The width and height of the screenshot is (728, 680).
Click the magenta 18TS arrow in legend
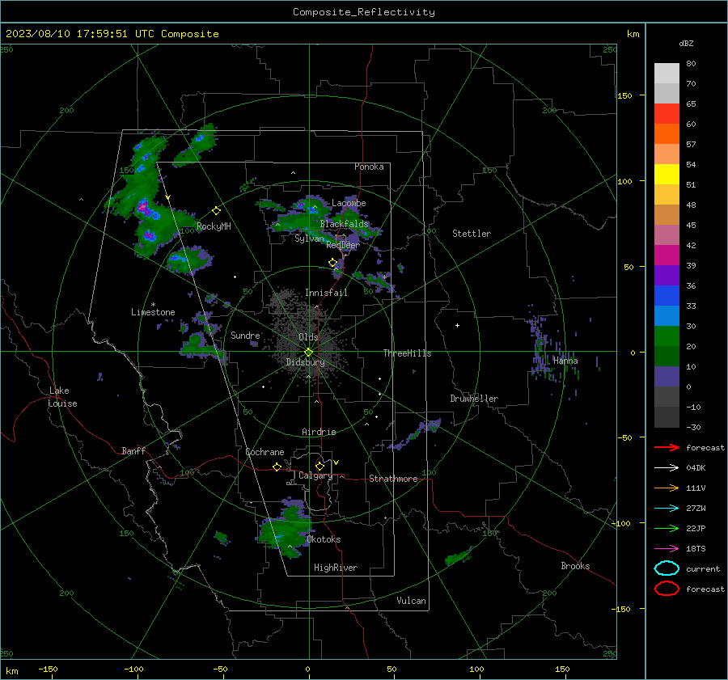pyautogui.click(x=667, y=549)
